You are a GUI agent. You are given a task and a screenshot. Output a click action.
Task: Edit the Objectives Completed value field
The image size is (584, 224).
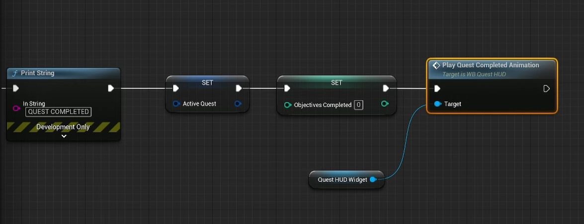point(358,105)
